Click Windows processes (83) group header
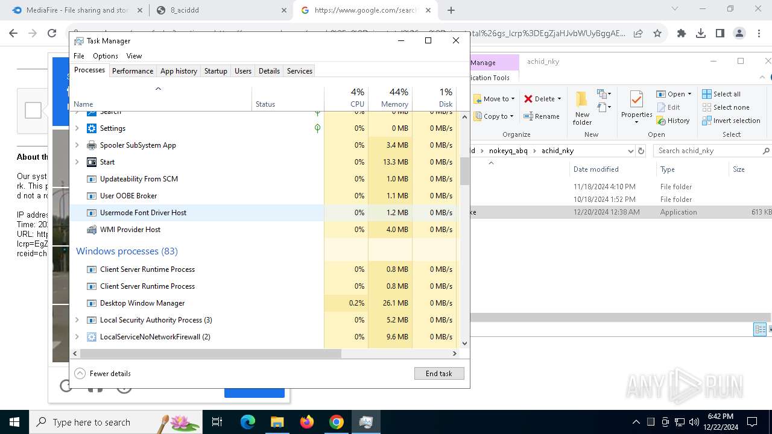Screen dimensions: 772x434 click(x=127, y=251)
